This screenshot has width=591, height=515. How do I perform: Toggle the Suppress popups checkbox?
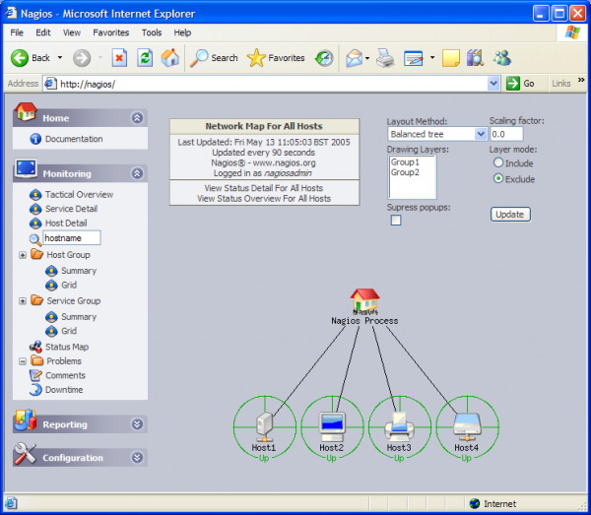point(396,221)
